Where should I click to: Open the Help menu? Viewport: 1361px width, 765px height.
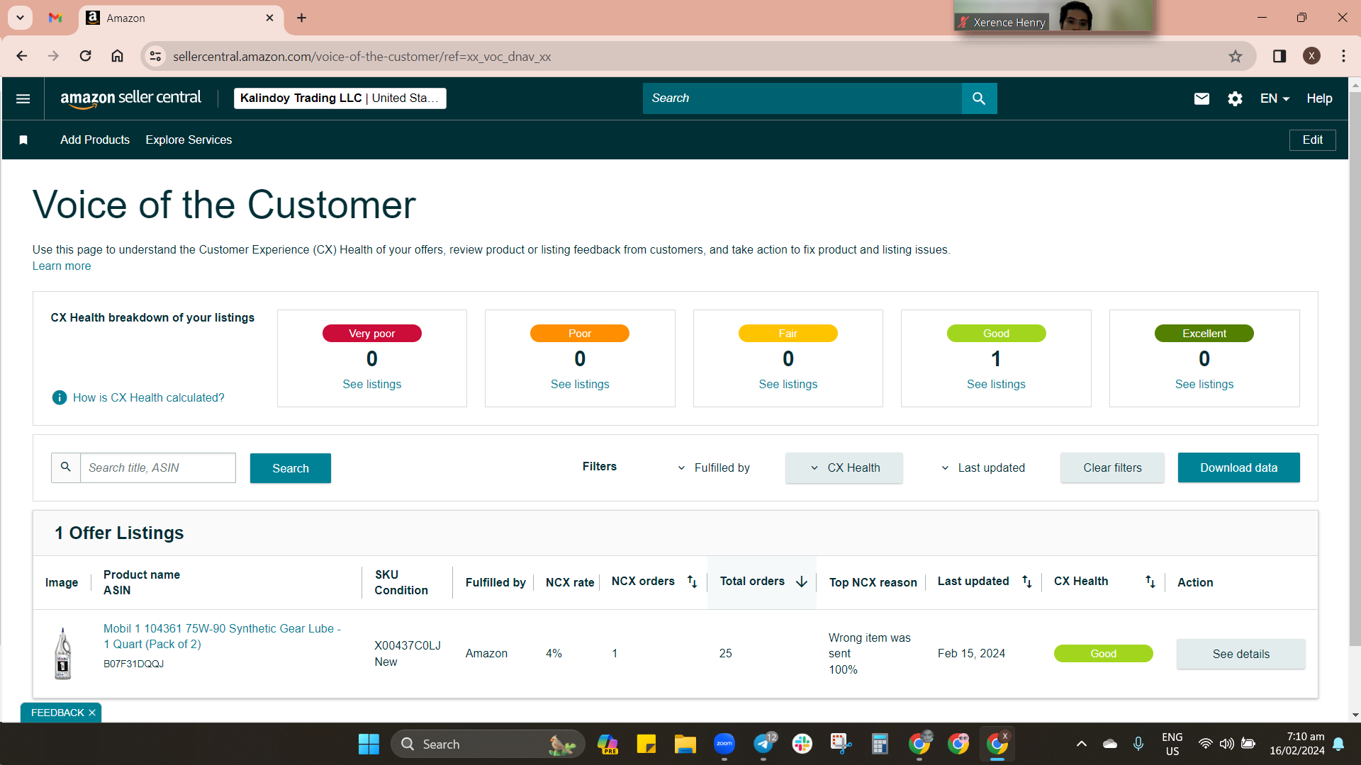click(1319, 98)
